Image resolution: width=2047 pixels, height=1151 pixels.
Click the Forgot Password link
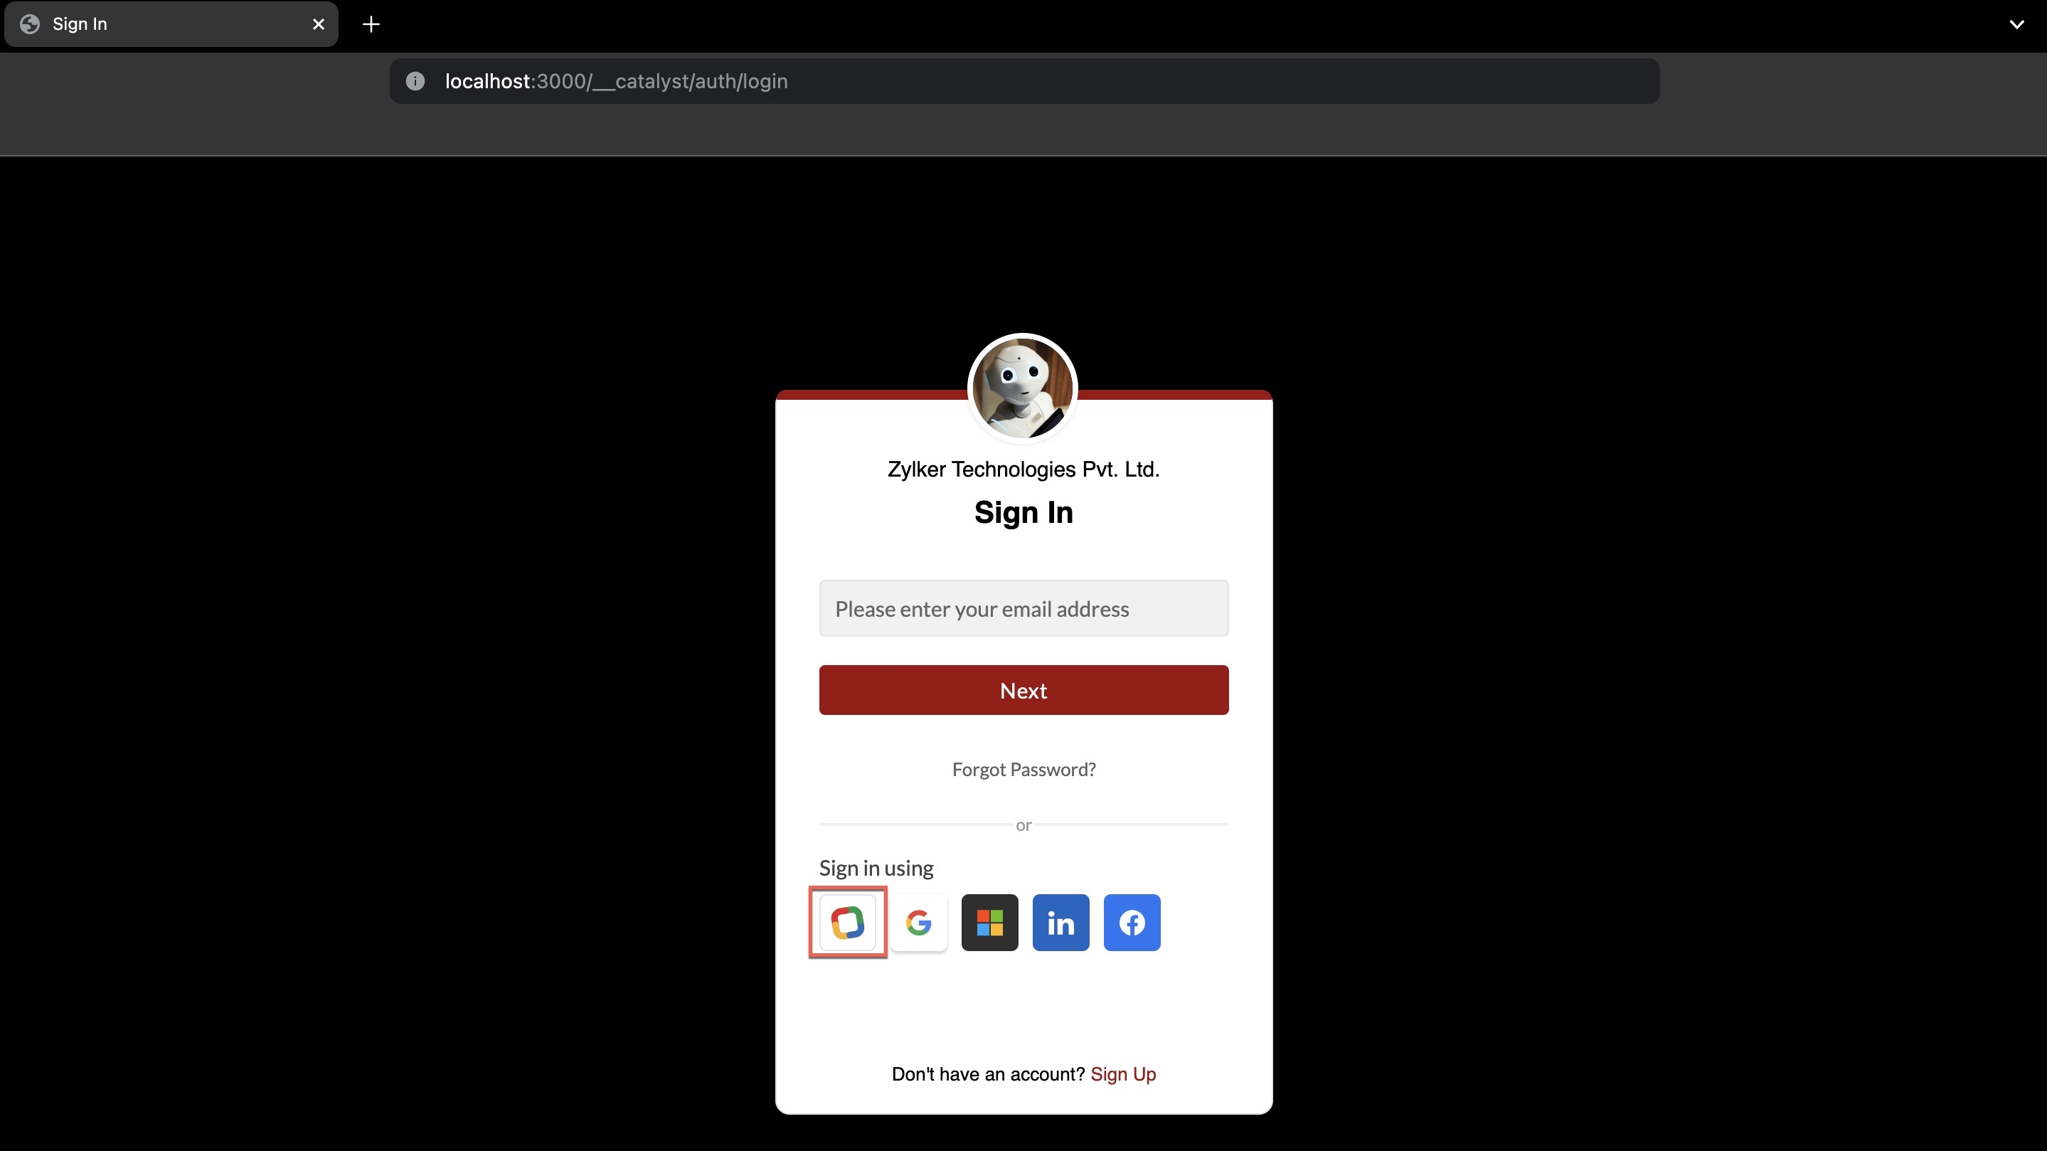pyautogui.click(x=1023, y=769)
